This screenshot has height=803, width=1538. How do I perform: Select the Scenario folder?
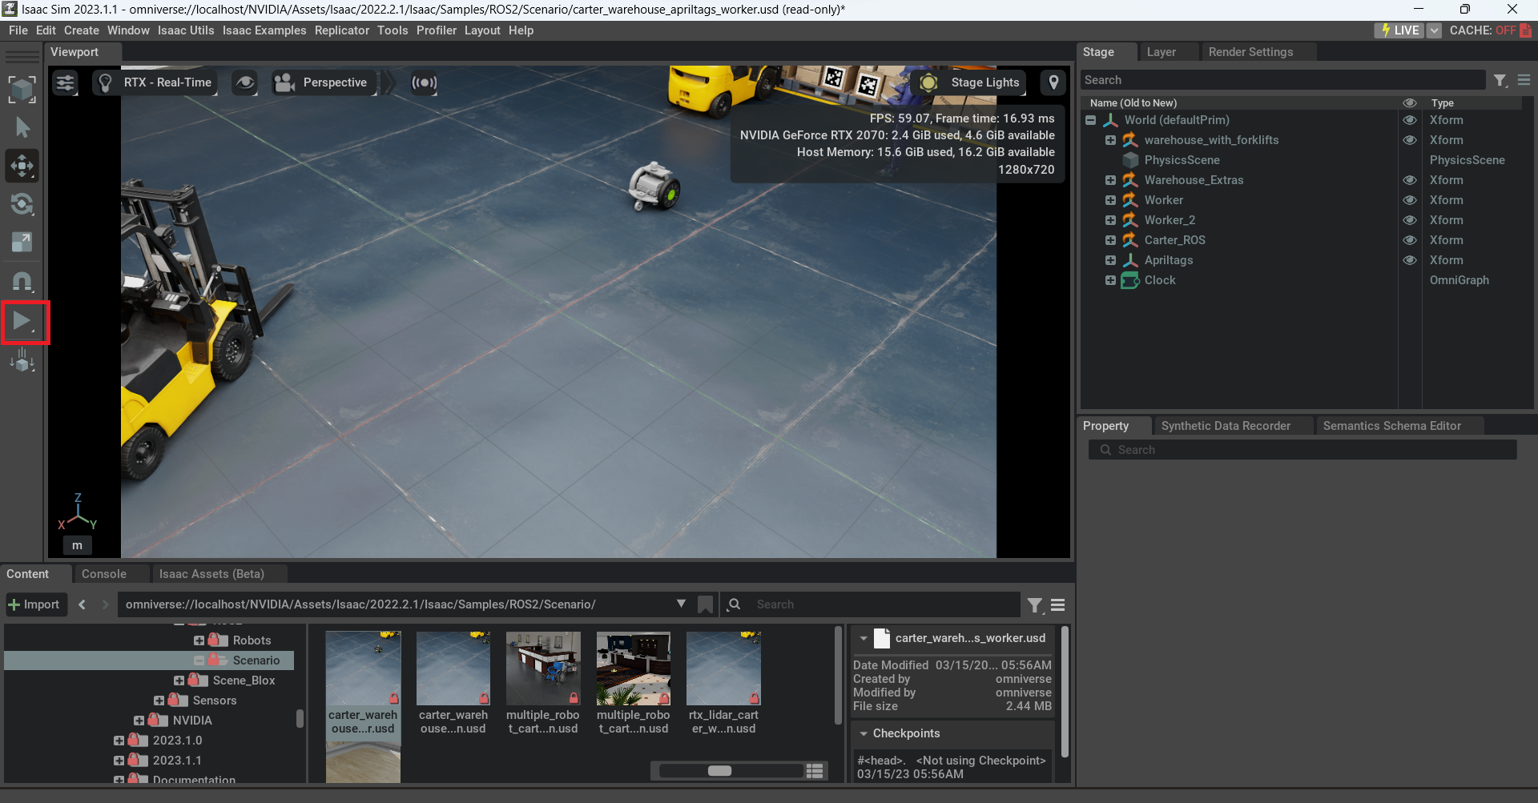click(x=256, y=660)
